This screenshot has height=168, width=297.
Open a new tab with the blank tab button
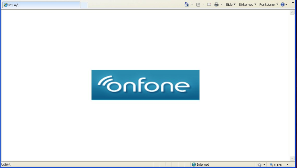coord(84,5)
